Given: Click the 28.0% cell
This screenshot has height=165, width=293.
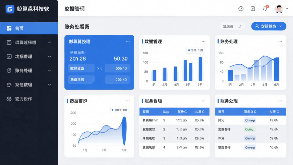Looking at the screenshot, I should (x=199, y=138).
